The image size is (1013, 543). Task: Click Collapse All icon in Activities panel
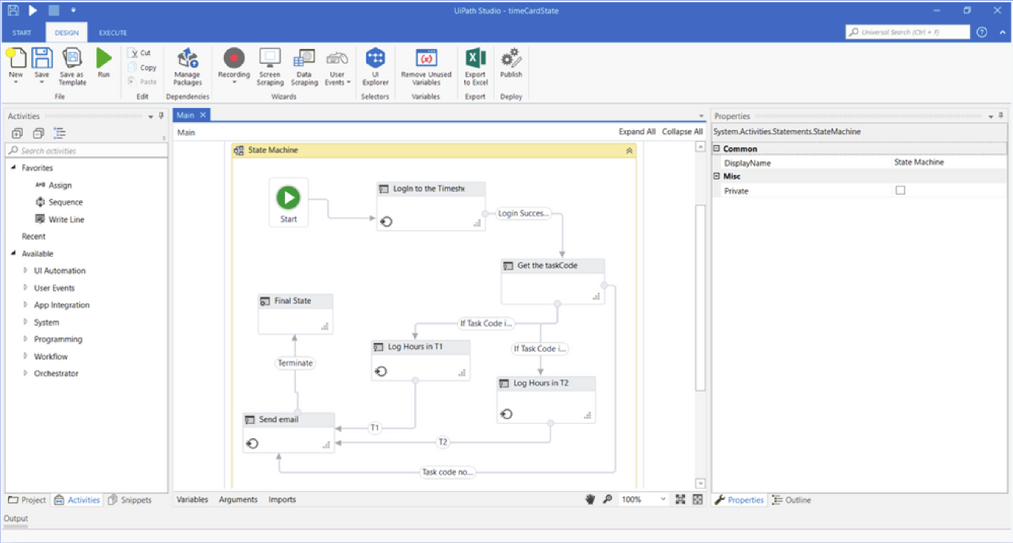(x=39, y=133)
